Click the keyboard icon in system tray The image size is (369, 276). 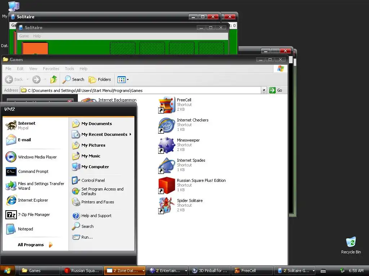pyautogui.click(x=323, y=271)
